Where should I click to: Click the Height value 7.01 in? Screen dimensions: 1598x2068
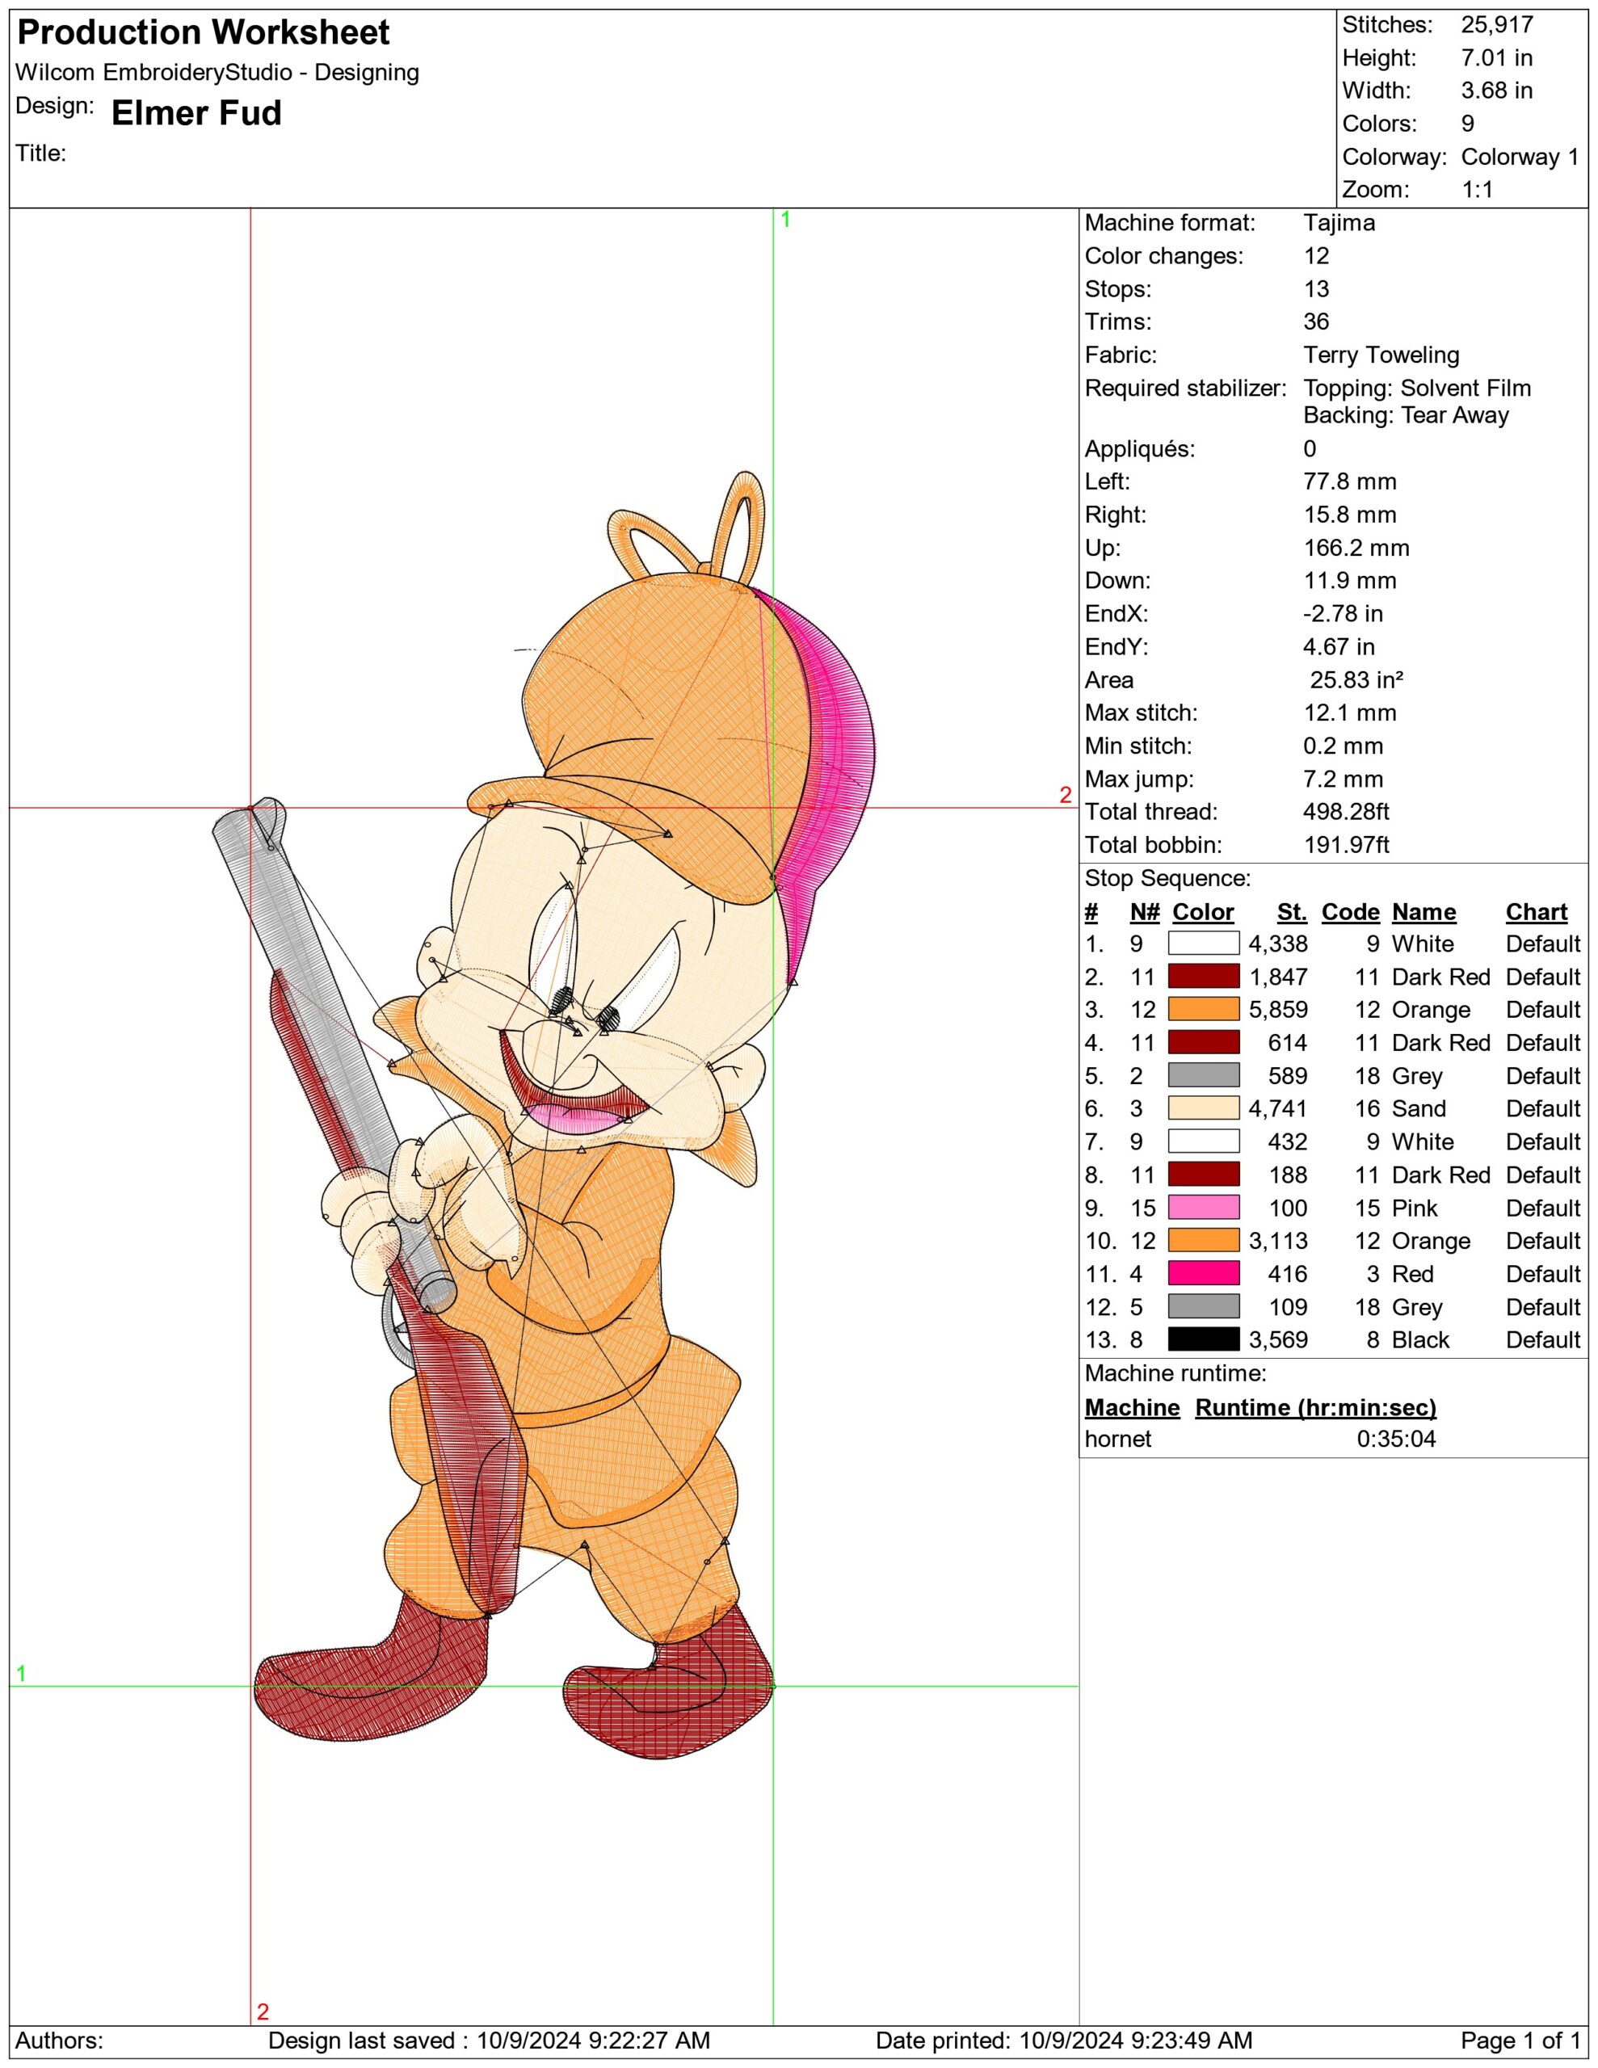1497,58
